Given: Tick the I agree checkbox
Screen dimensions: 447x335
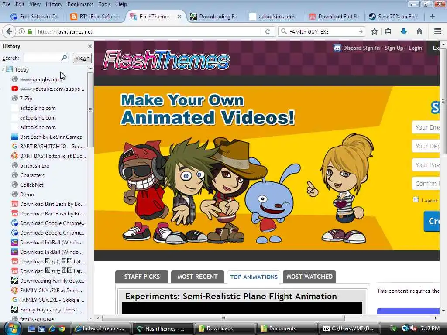Looking at the screenshot, I should click(x=416, y=200).
